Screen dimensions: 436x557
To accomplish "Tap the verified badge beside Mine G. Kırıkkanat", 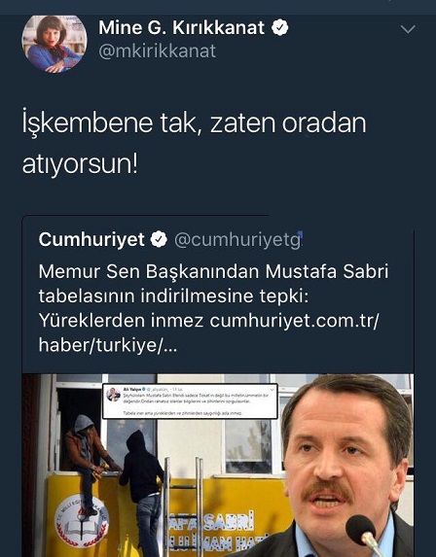I will [x=280, y=28].
